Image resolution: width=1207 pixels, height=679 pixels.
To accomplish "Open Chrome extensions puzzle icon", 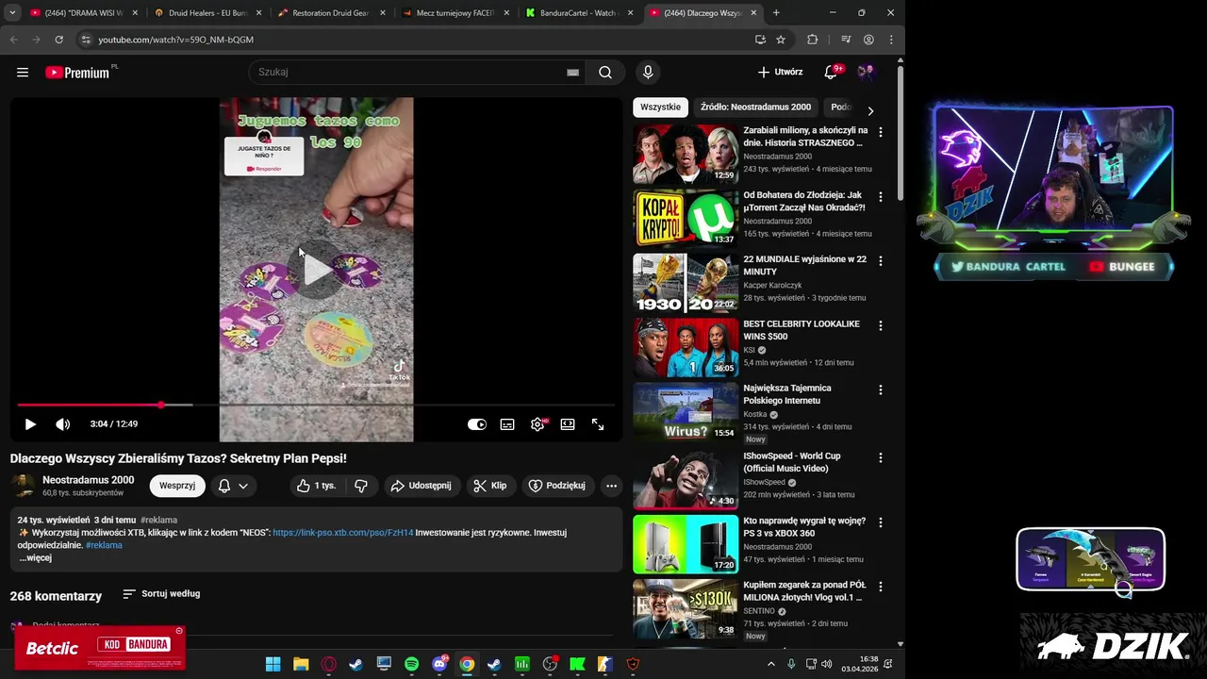I will (812, 40).
